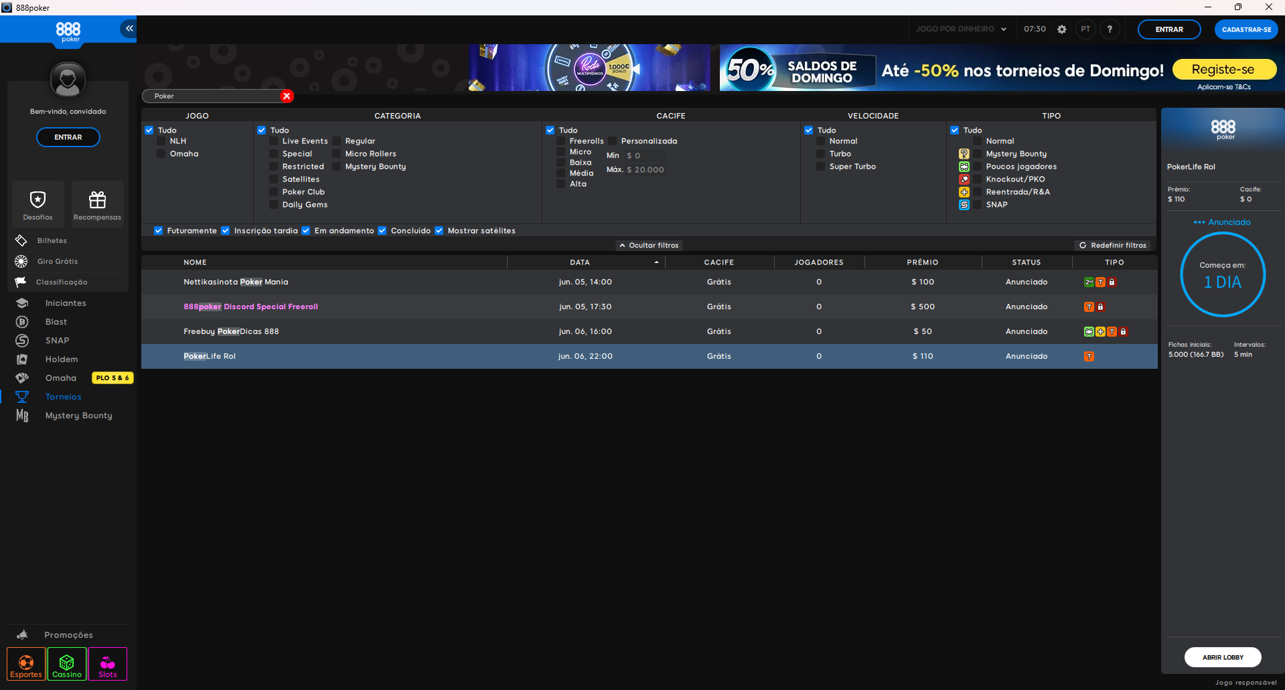Click the ENTRAR button in top bar
The height and width of the screenshot is (690, 1285).
click(1169, 29)
